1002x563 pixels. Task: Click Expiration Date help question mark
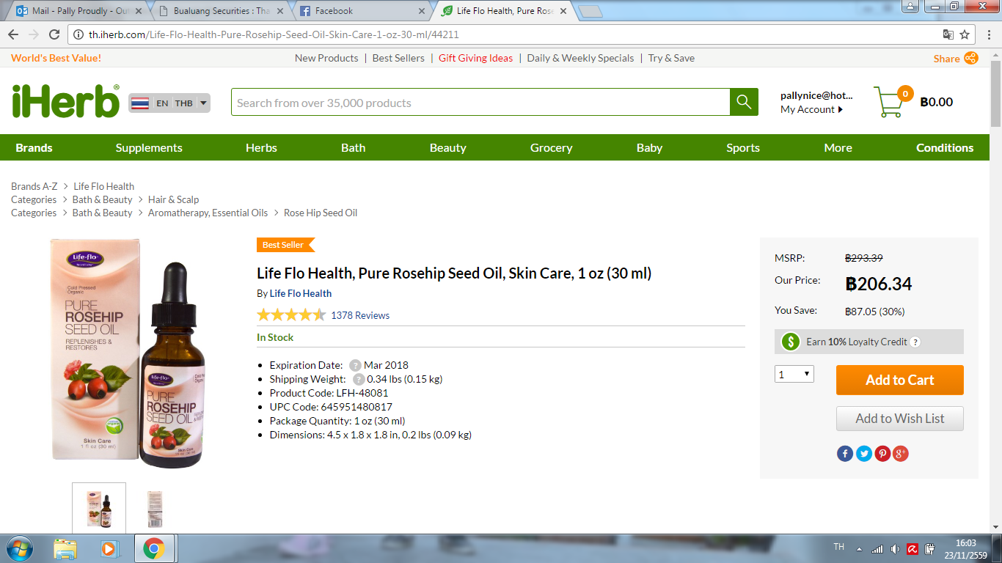coord(355,365)
